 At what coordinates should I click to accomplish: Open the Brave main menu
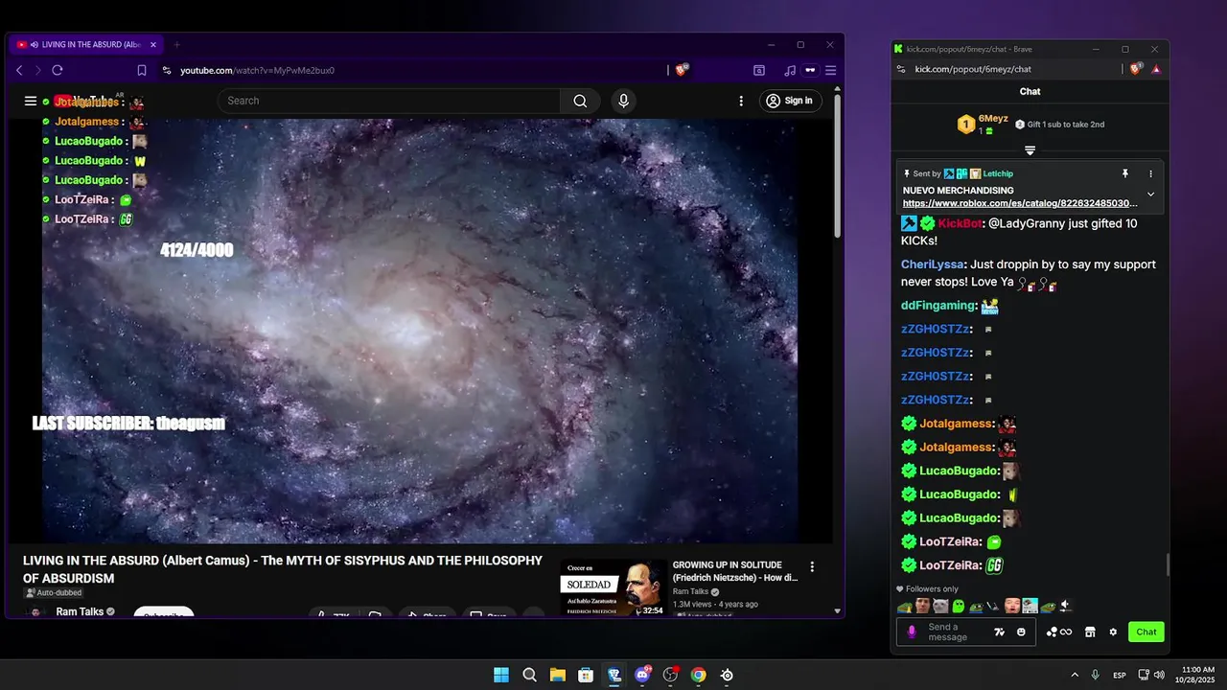[x=831, y=70]
